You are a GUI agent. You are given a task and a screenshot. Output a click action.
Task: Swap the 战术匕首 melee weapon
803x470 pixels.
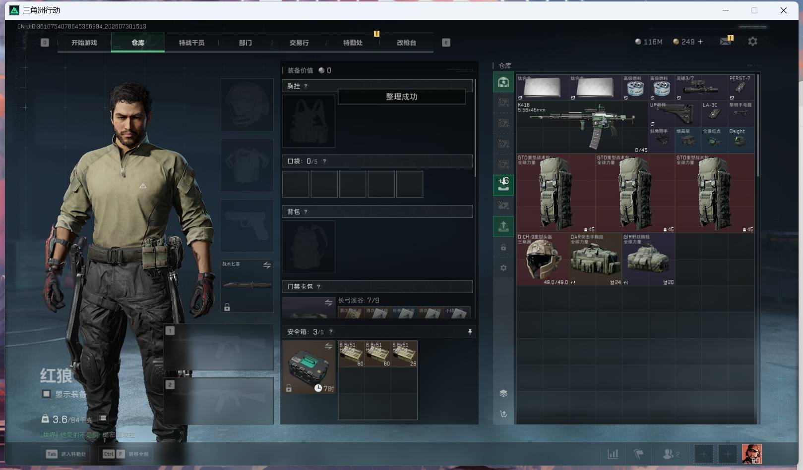point(267,265)
